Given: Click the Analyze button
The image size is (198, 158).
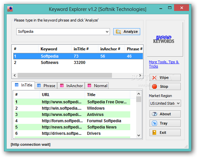Looking at the screenshot, I should 127,31.
